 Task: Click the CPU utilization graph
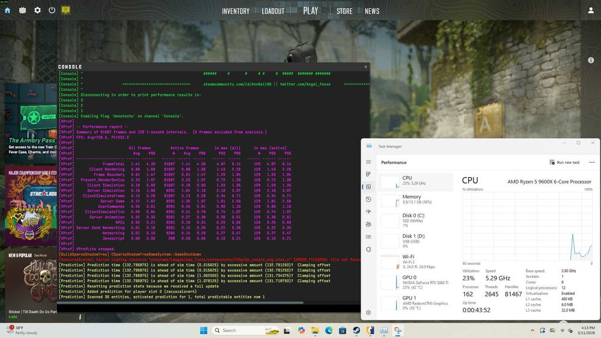pyautogui.click(x=528, y=226)
